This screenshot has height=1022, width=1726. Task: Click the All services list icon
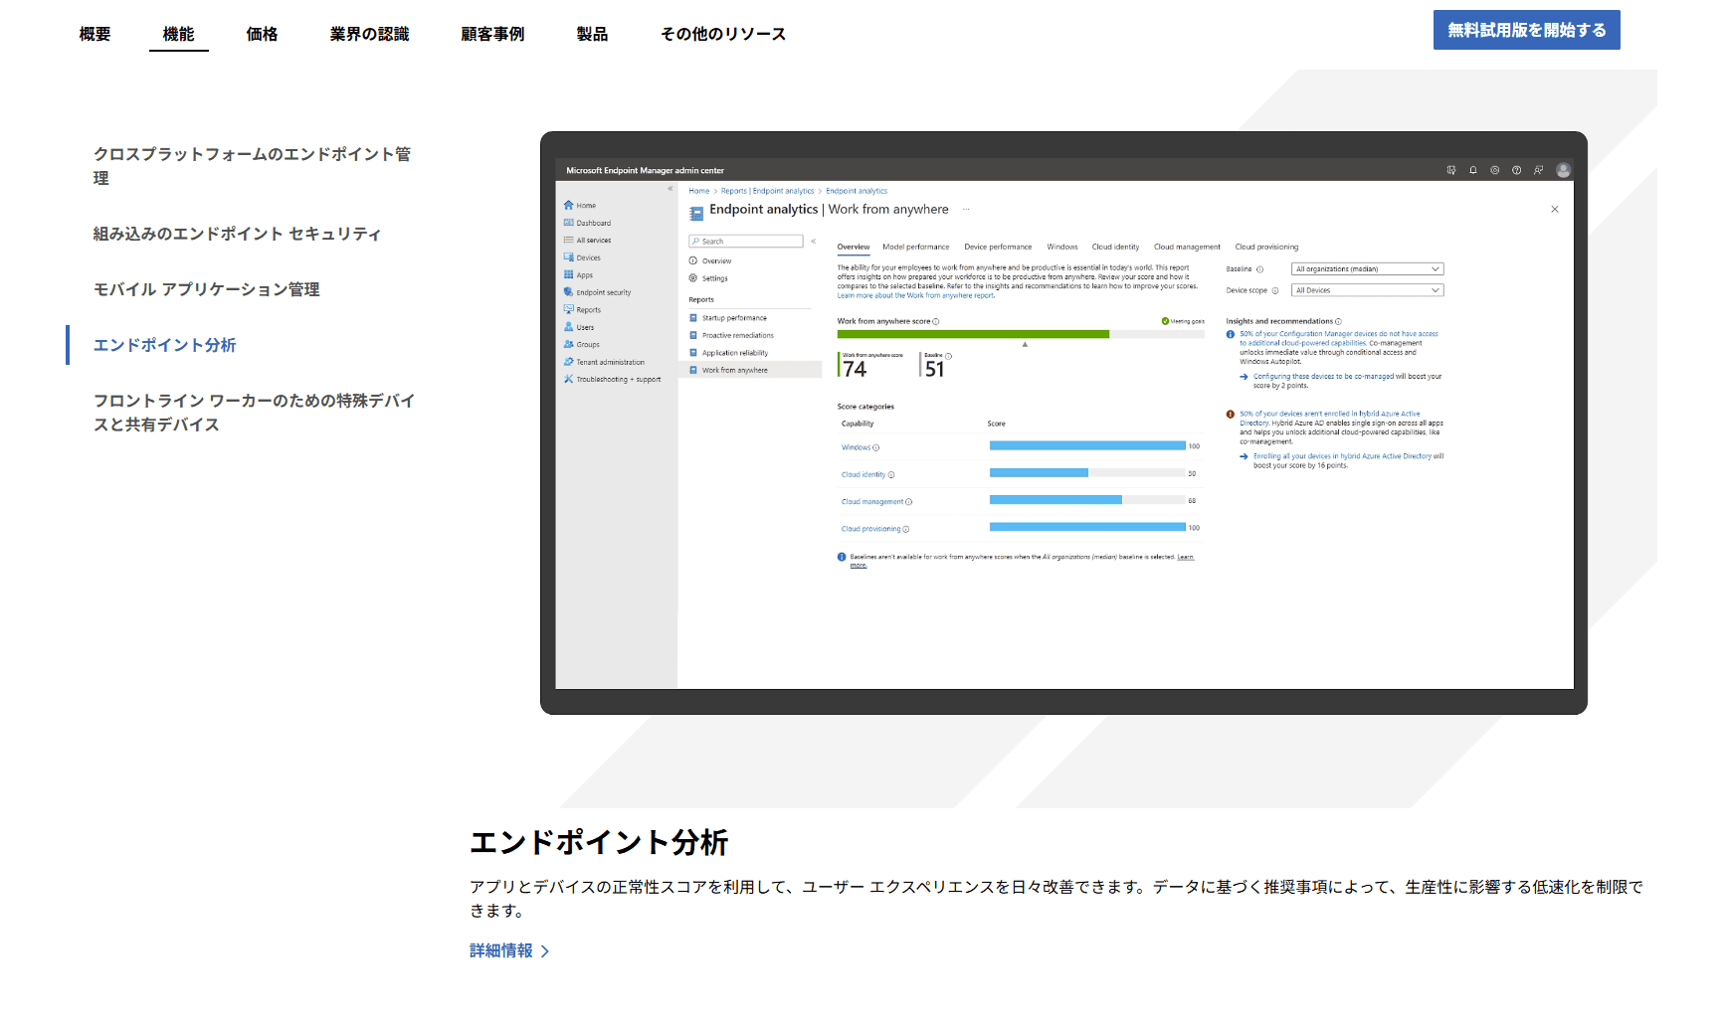[x=569, y=240]
